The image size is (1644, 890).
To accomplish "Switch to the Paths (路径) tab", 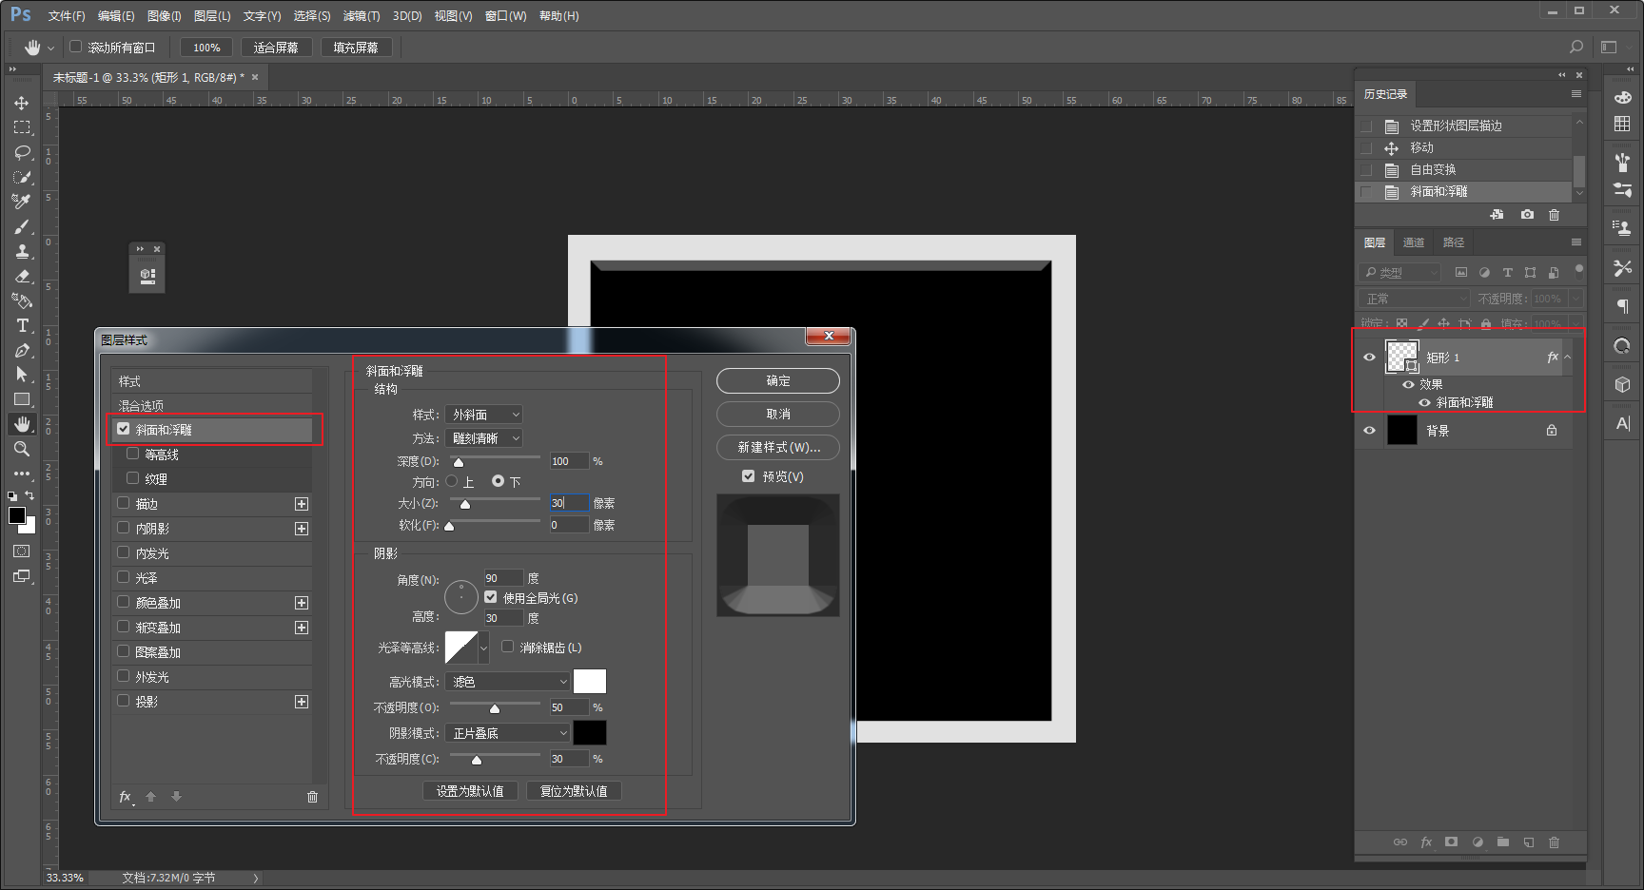I will (1454, 242).
